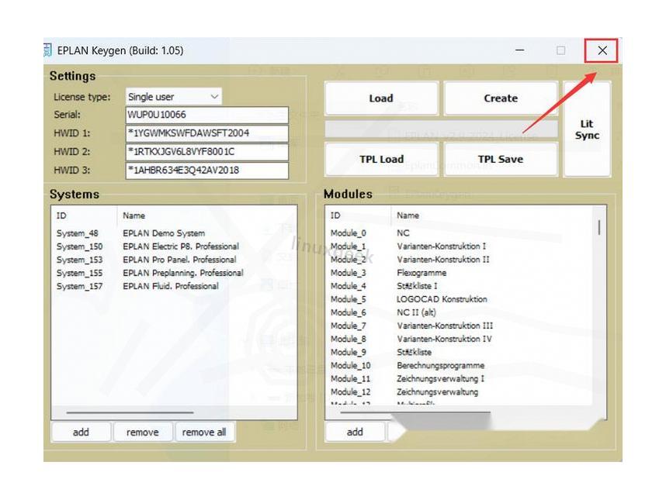
Task: Click the TPL Load button
Action: (381, 159)
